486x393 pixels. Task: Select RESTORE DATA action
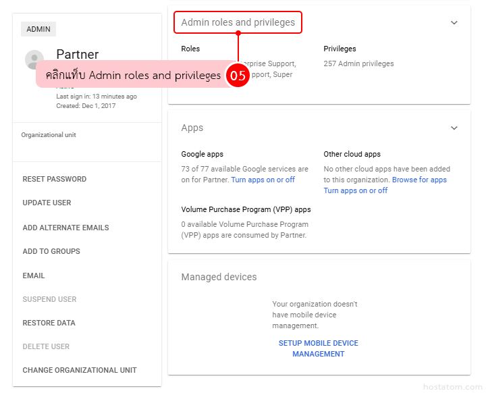49,323
